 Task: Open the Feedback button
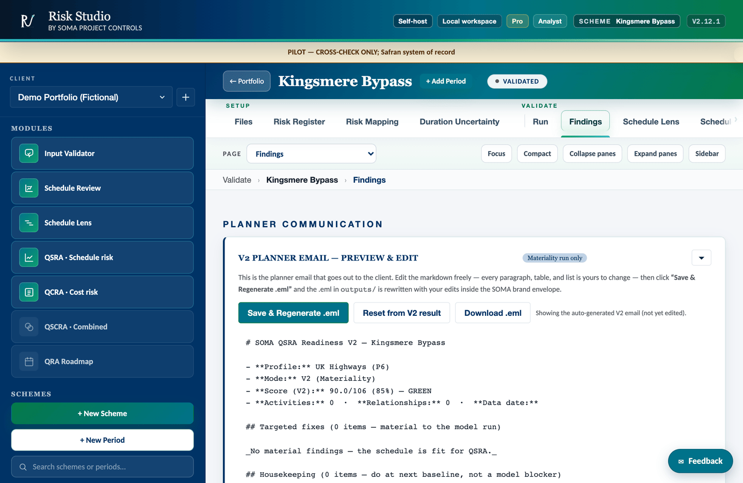[x=700, y=461]
